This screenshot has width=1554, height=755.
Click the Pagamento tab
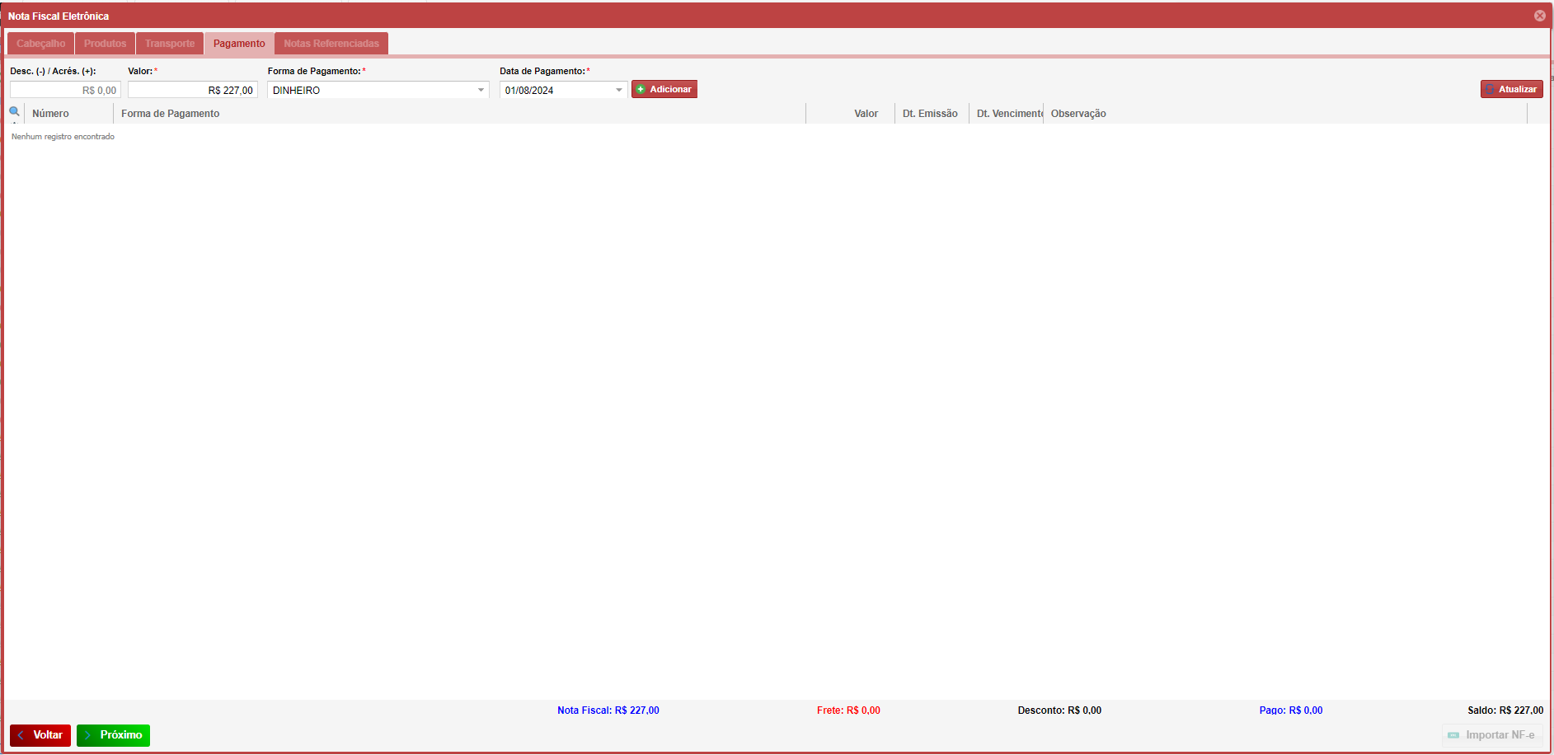(239, 44)
